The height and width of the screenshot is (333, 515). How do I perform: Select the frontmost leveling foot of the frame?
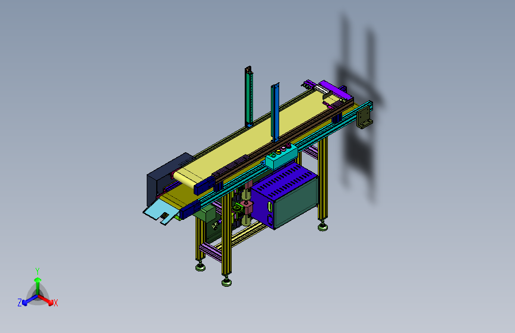click(x=226, y=281)
